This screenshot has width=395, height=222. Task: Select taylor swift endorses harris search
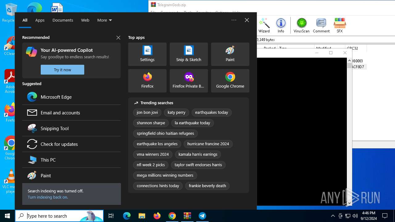pyautogui.click(x=198, y=165)
